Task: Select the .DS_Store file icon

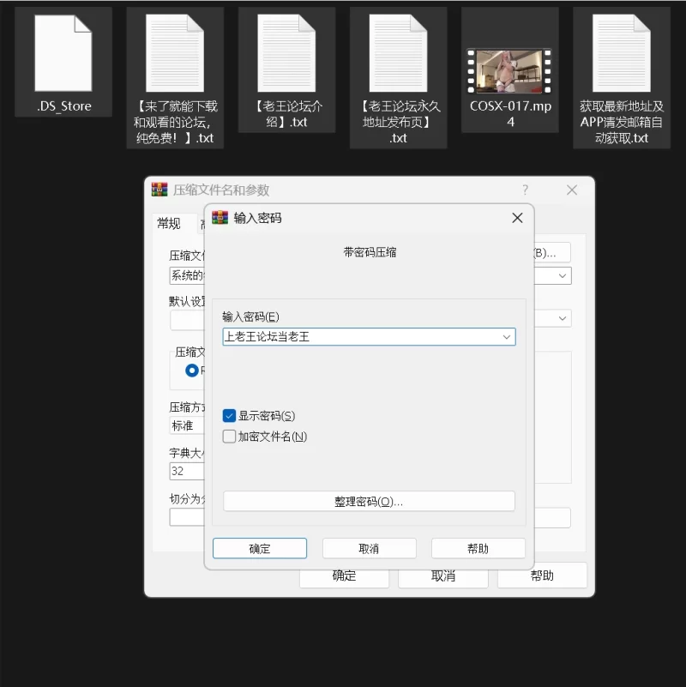Action: (x=63, y=53)
